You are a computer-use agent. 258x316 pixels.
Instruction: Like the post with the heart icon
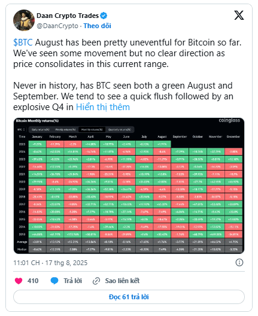(x=19, y=281)
